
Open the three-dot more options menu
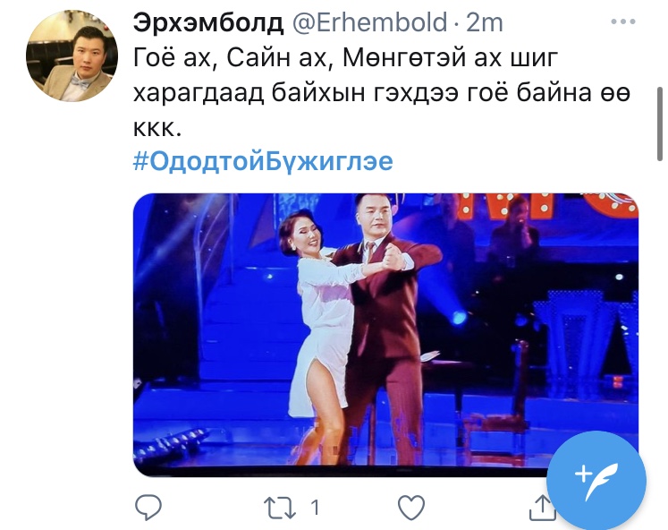click(623, 21)
